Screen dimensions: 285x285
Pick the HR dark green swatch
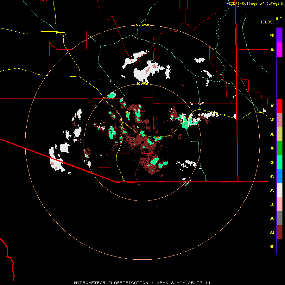[x=280, y=148]
